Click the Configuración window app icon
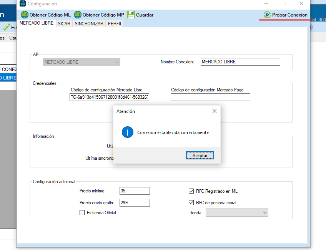The width and height of the screenshot is (326, 250). pyautogui.click(x=22, y=3)
